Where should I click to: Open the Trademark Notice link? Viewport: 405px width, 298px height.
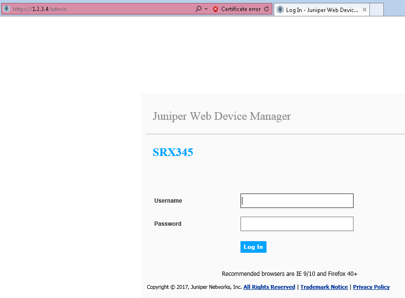point(324,287)
